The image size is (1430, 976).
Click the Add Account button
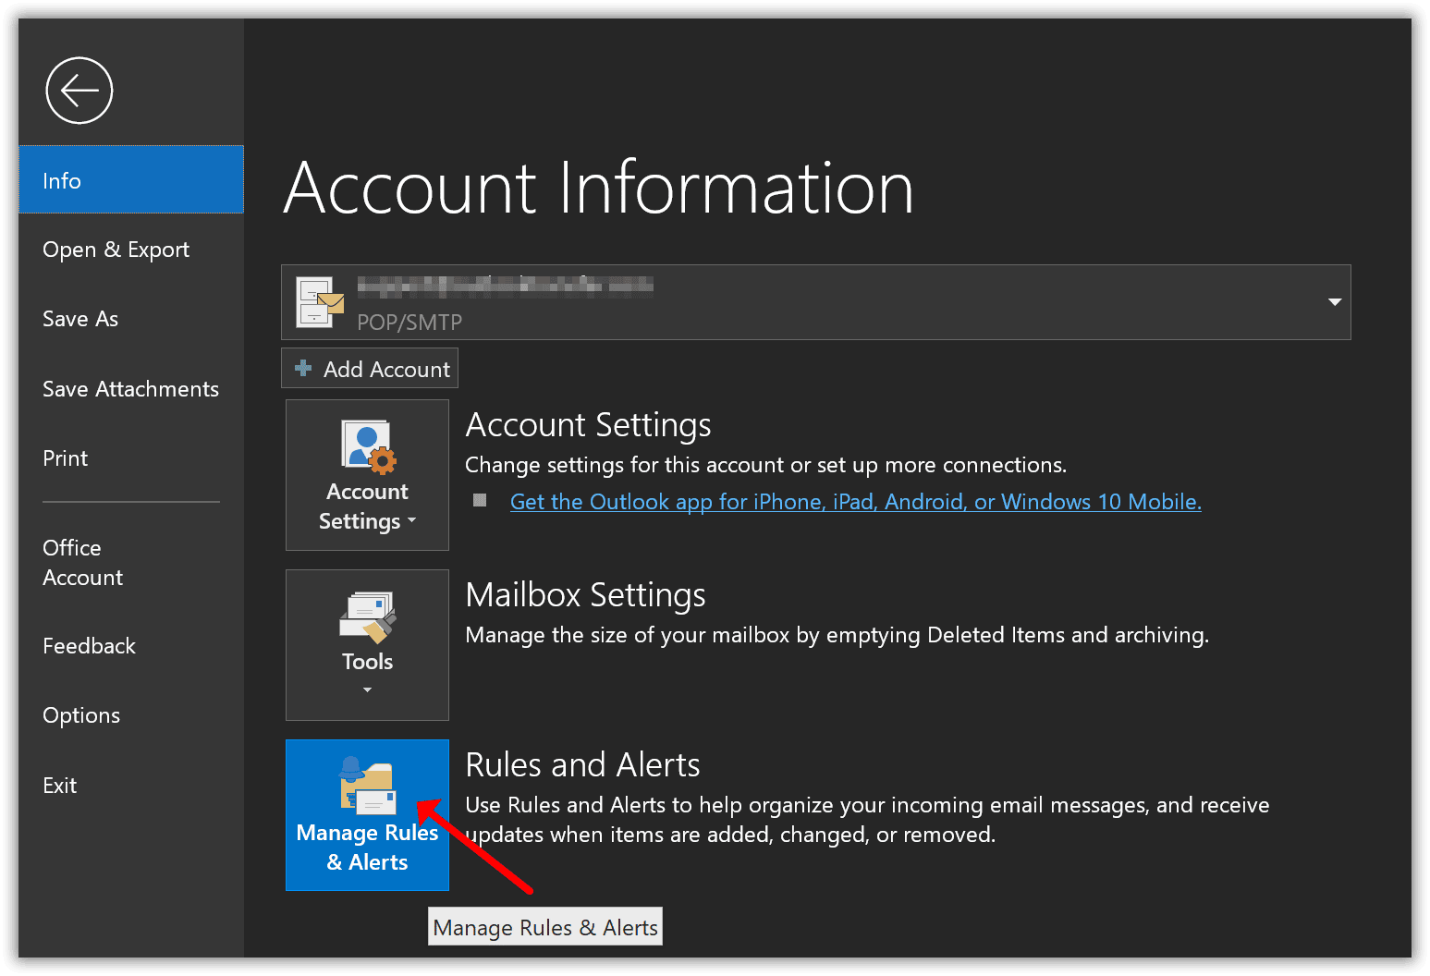tap(370, 368)
